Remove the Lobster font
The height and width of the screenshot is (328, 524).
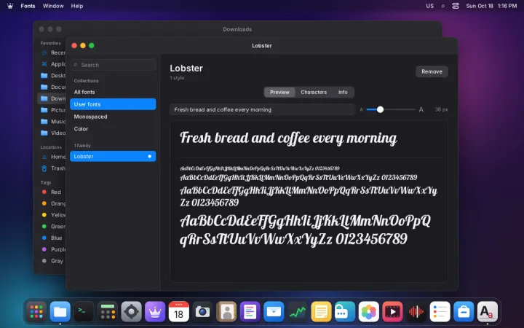click(432, 71)
